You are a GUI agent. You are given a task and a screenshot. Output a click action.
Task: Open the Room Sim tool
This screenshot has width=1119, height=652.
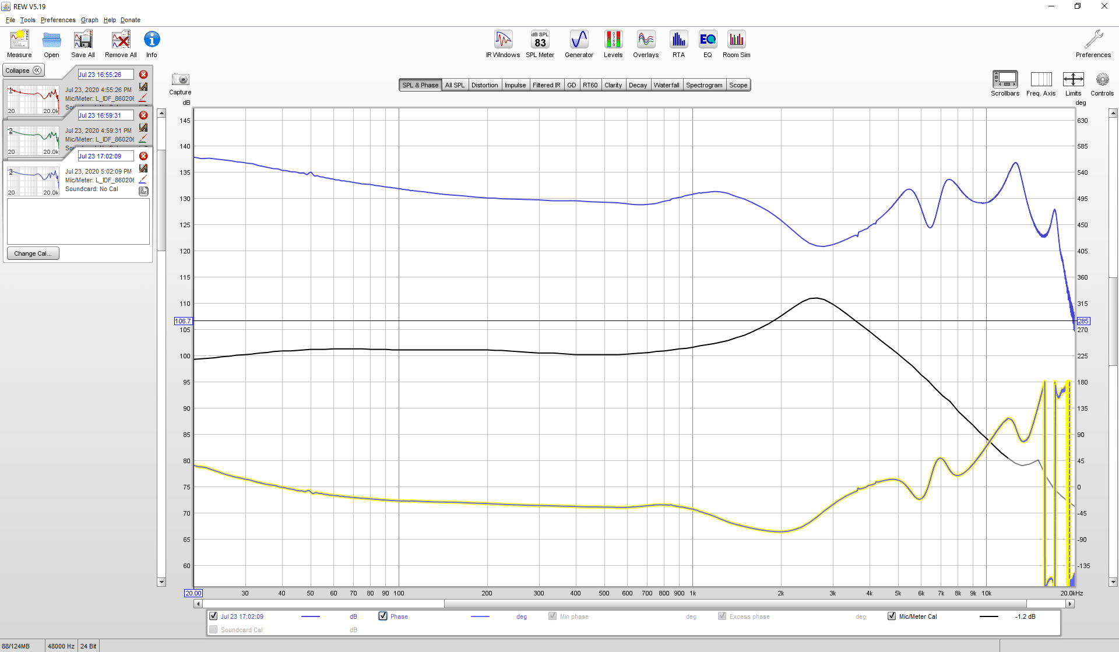point(737,40)
